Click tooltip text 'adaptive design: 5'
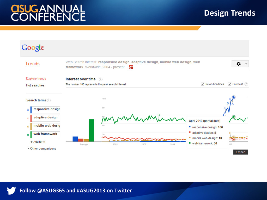The height and width of the screenshot is (200, 267). pyautogui.click(x=204, y=133)
